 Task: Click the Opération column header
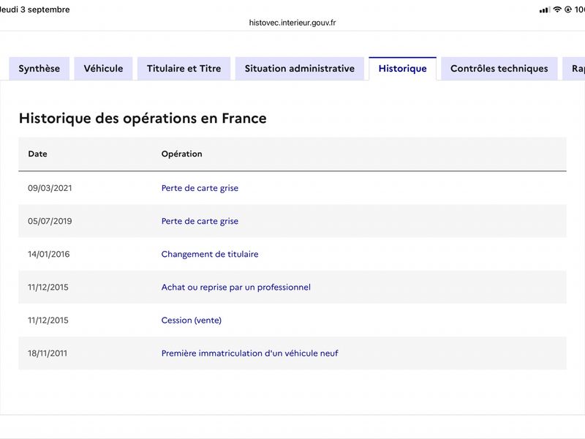pyautogui.click(x=181, y=154)
